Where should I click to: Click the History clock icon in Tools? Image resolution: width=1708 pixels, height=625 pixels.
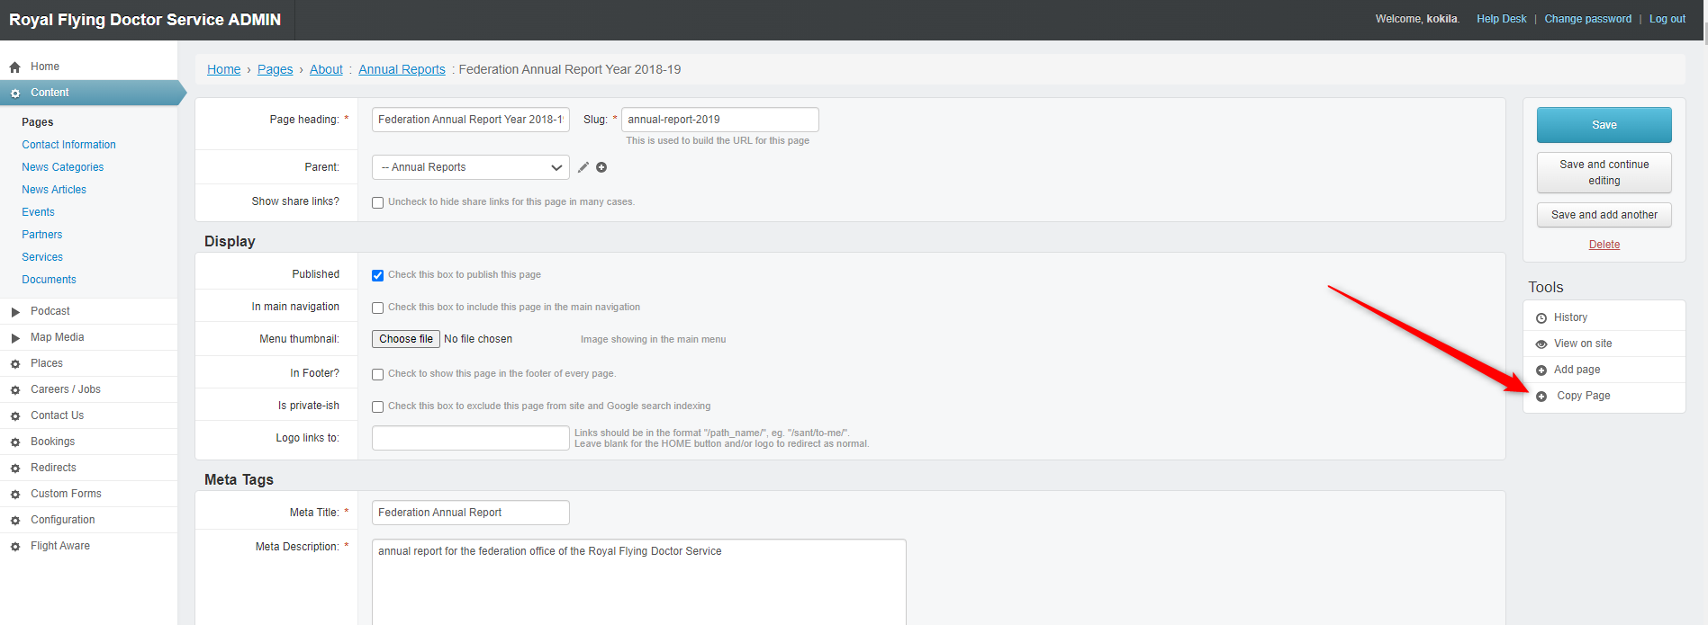pos(1541,317)
